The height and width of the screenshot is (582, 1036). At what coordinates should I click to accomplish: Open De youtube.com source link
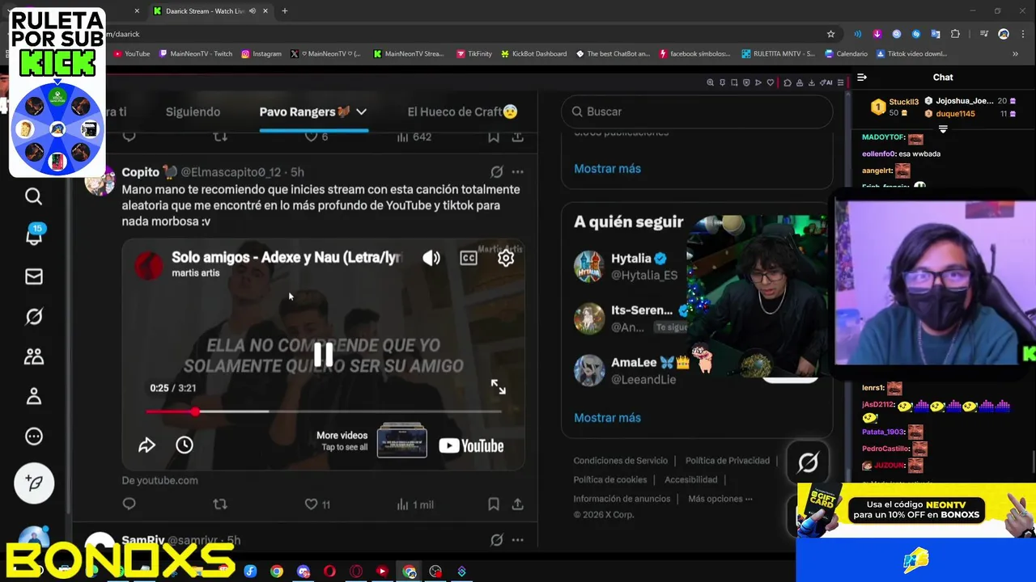pos(160,480)
